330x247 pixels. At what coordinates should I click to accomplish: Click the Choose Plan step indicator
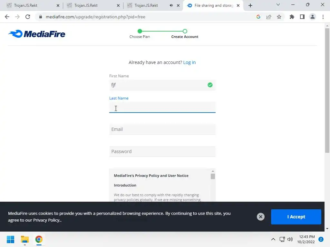click(140, 33)
